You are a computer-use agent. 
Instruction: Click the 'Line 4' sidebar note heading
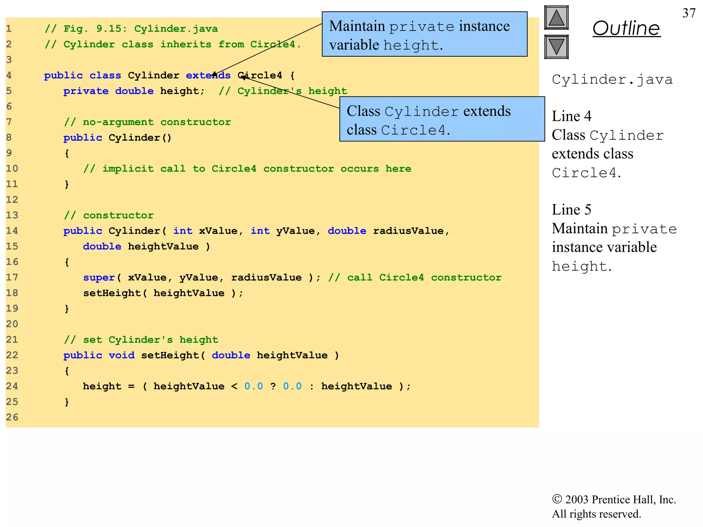click(x=572, y=116)
